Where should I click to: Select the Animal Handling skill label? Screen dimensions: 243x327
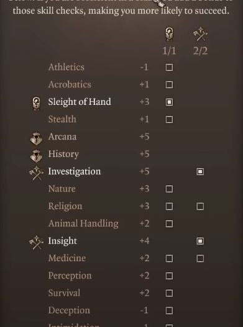[x=83, y=223]
